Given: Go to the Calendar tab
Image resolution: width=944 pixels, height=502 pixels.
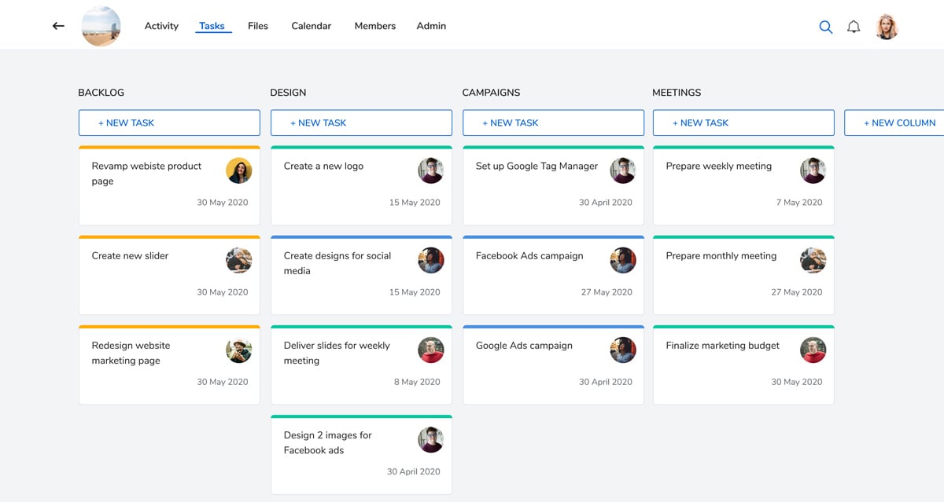Looking at the screenshot, I should tap(312, 26).
